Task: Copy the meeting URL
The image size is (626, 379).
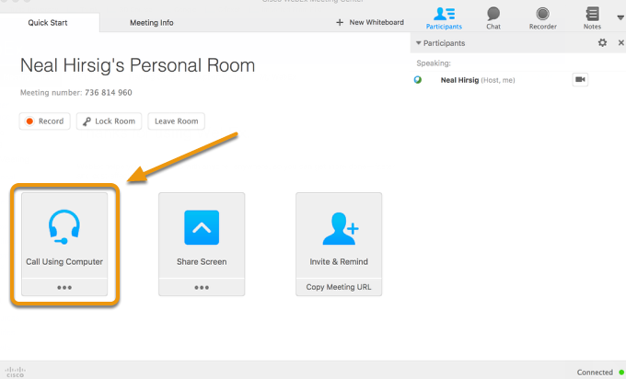Action: pyautogui.click(x=339, y=287)
